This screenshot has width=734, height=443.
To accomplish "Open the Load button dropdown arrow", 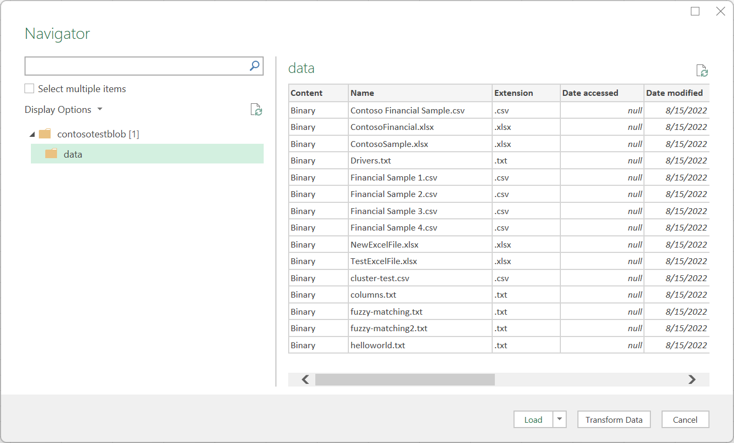I will click(x=559, y=420).
